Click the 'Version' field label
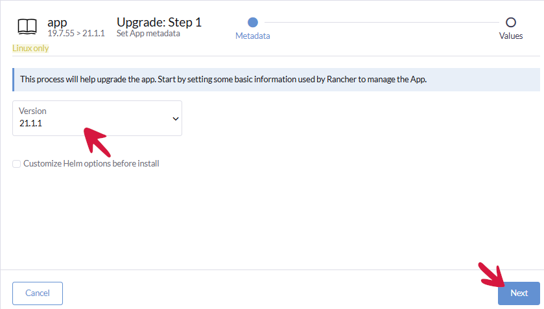The width and height of the screenshot is (544, 309). coord(32,111)
